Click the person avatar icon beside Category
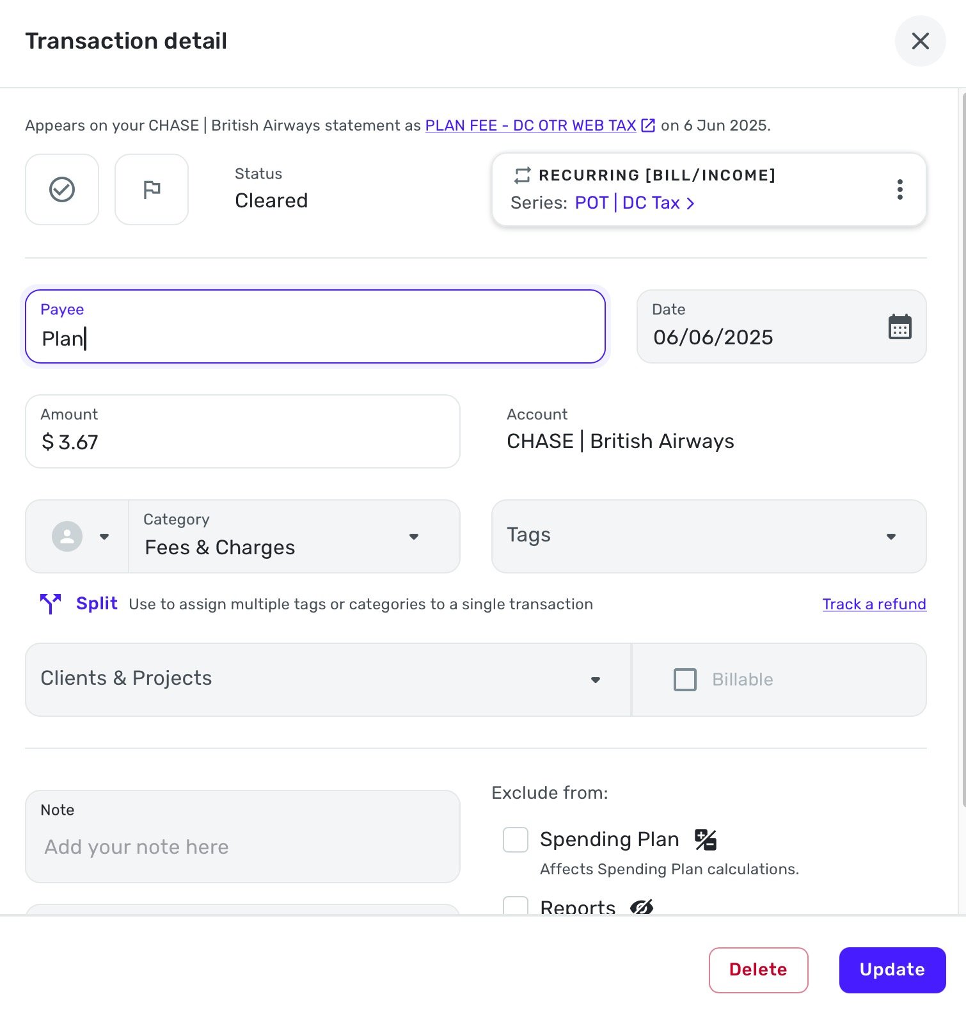This screenshot has width=966, height=1010. tap(67, 536)
